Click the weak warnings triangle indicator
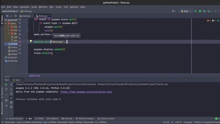 (x=214, y=21)
